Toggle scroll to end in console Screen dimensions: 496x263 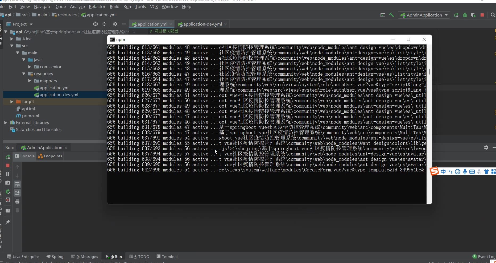(x=17, y=193)
